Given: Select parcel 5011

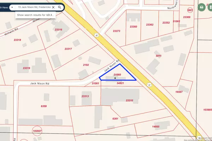Looking at the screenshot, I should [158, 56].
